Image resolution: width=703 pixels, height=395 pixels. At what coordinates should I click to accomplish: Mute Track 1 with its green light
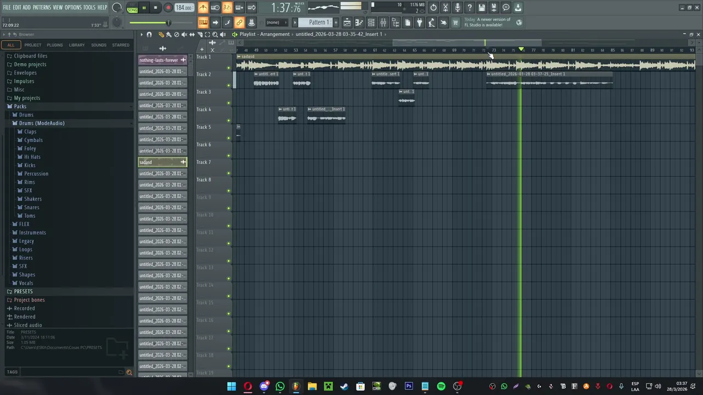coord(229,68)
